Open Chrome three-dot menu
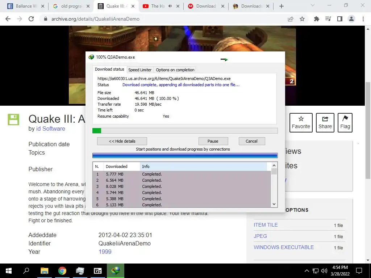Viewport: 371px width, 278px height. (x=363, y=19)
